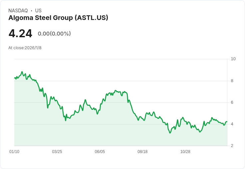Select the 06/05 date on the x-axis
Image resolution: width=245 pixels, height=169 pixels.
pyautogui.click(x=100, y=152)
